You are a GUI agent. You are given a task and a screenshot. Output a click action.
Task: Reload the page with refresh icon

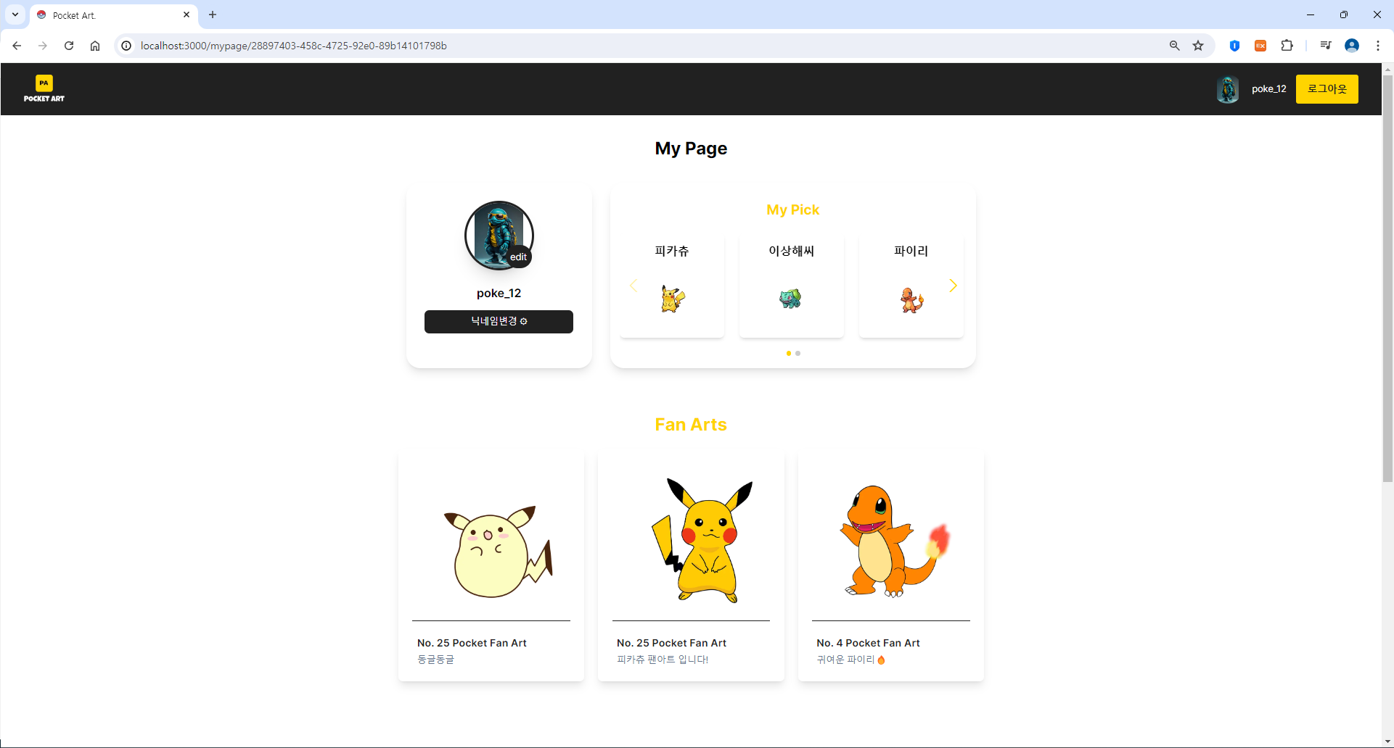pyautogui.click(x=69, y=46)
